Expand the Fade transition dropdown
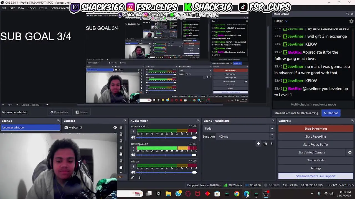 (x=272, y=129)
